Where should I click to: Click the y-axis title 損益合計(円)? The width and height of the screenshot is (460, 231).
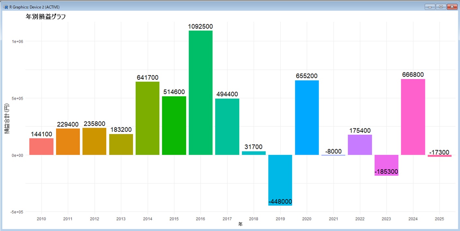click(7, 119)
